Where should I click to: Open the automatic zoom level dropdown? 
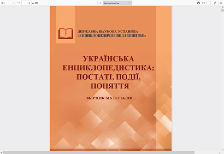(x=117, y=3)
